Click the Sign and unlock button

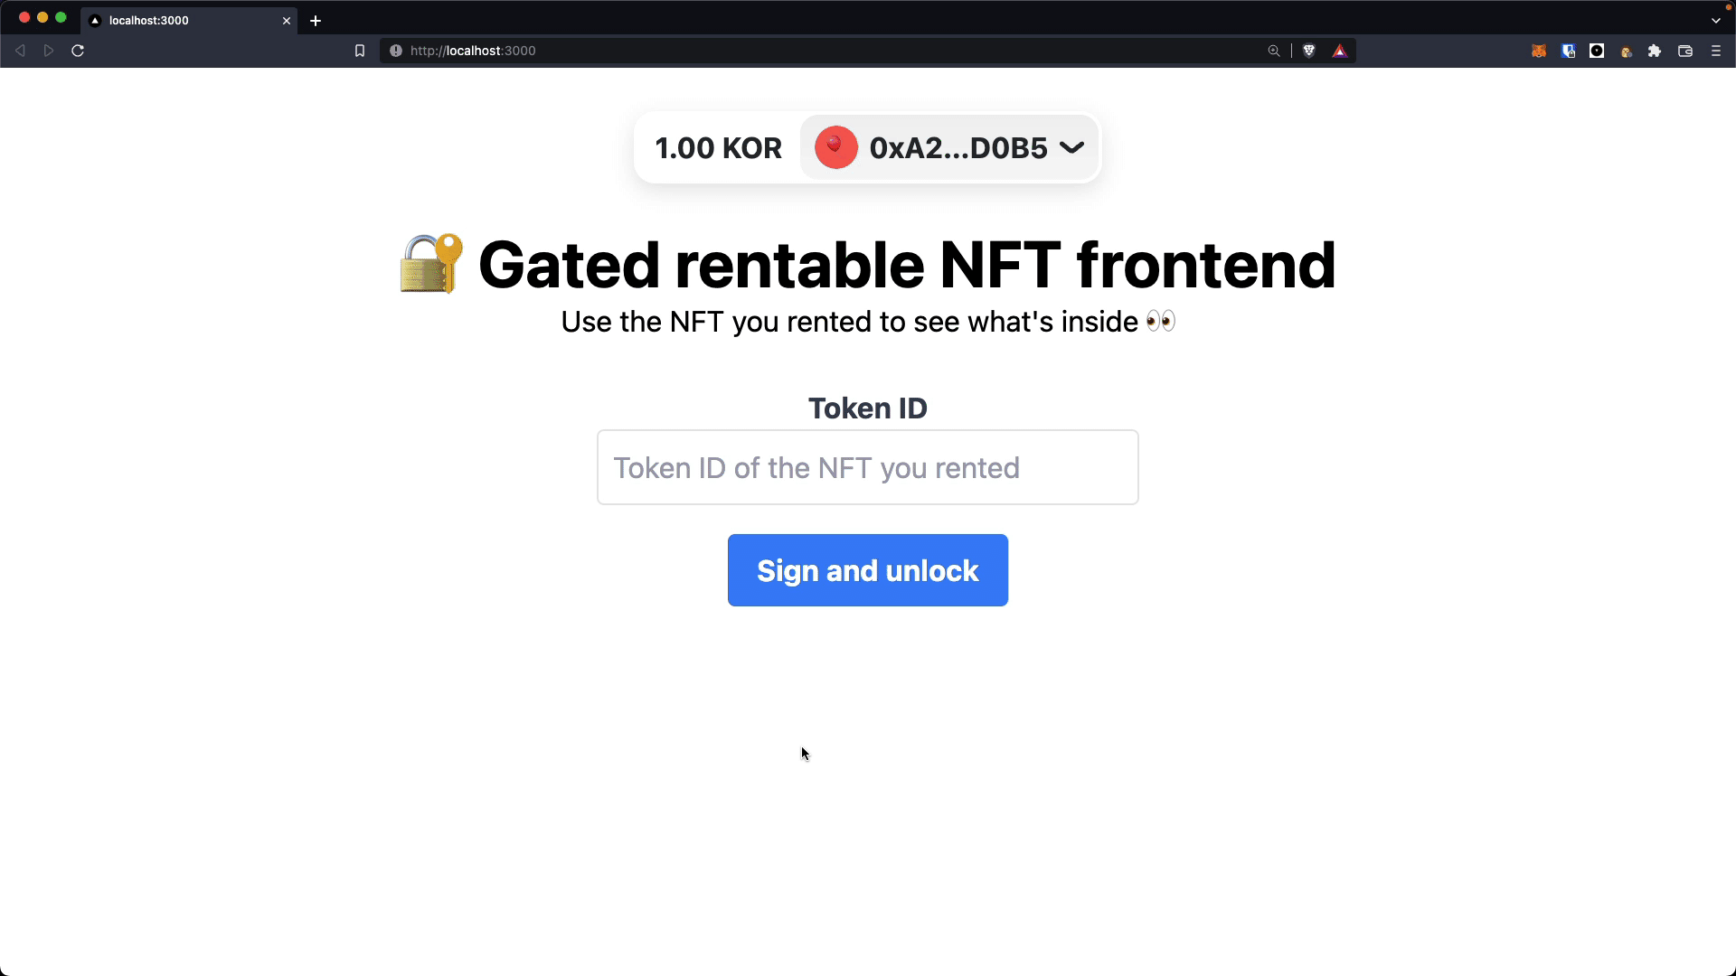pyautogui.click(x=867, y=570)
